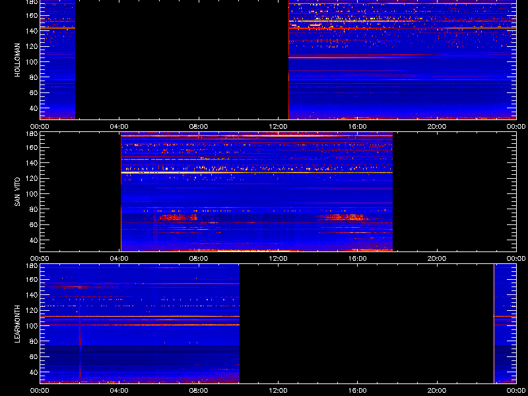Pick the 80 tick label on SAN VITO axis

pos(35,209)
